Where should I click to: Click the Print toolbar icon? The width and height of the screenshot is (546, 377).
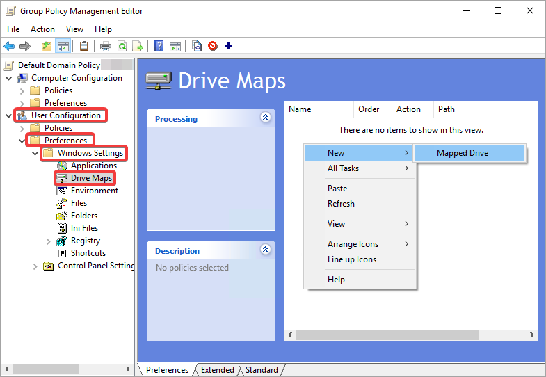click(106, 46)
